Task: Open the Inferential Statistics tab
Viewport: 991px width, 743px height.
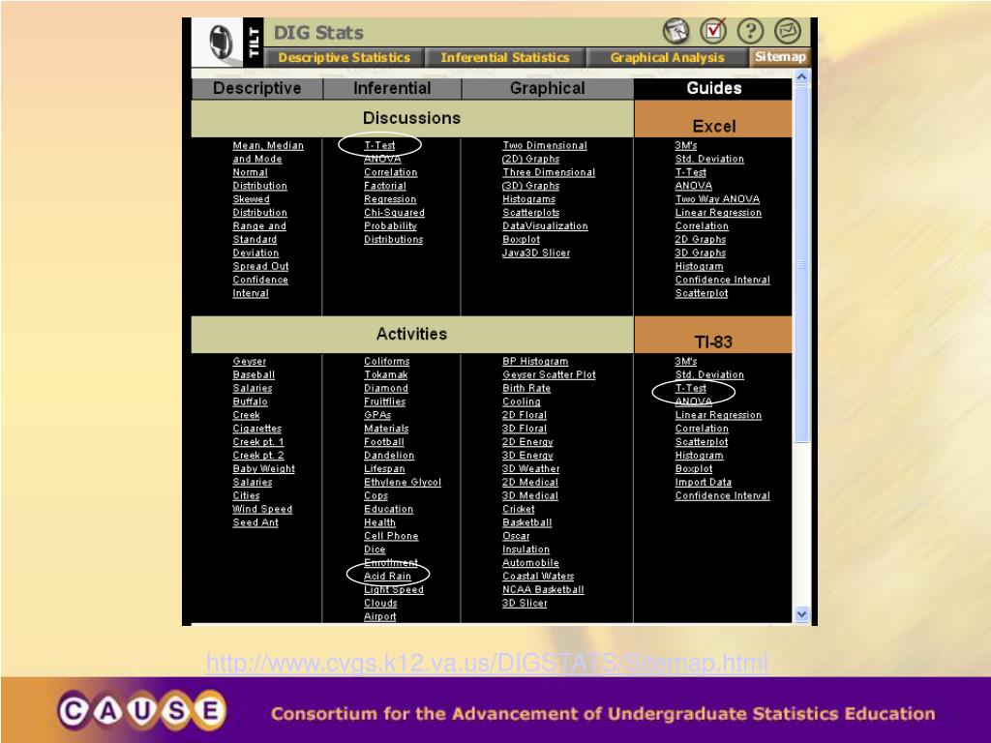Action: point(504,57)
